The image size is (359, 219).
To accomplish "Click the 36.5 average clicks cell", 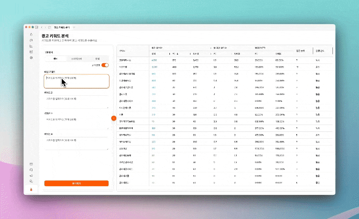I will pyautogui.click(x=236, y=60).
